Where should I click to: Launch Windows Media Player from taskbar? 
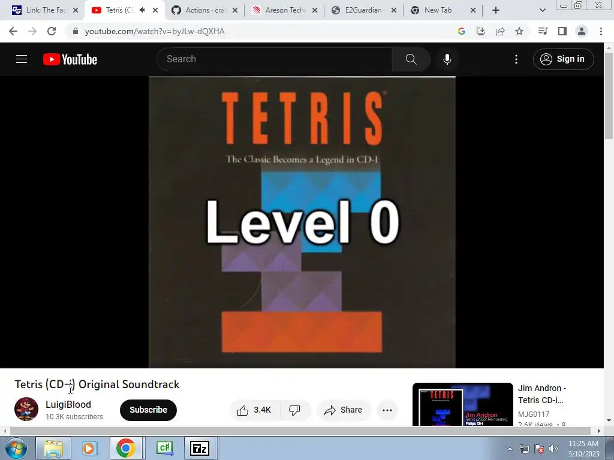[x=89, y=448]
